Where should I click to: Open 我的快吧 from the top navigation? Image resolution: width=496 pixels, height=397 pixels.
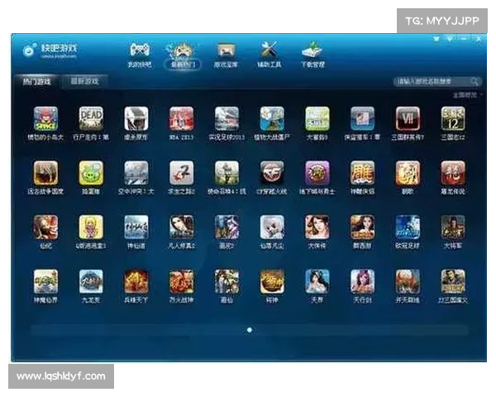tap(139, 53)
